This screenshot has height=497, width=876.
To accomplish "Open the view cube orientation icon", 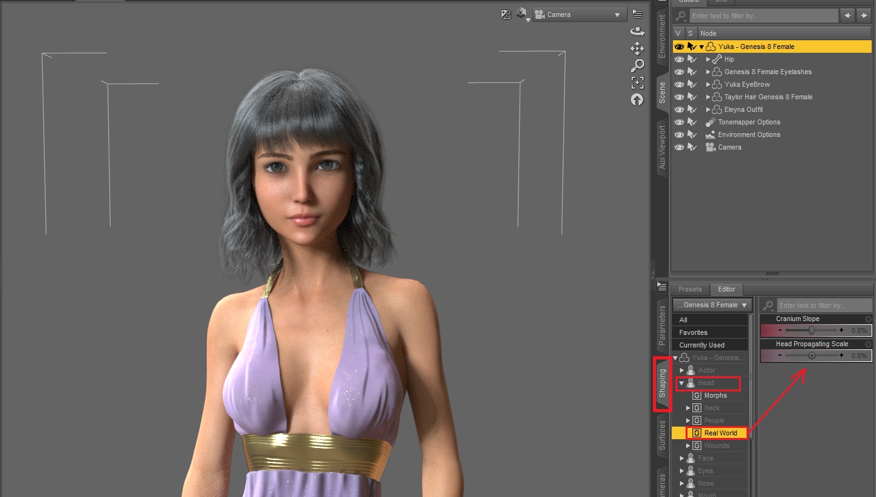I will (x=522, y=14).
